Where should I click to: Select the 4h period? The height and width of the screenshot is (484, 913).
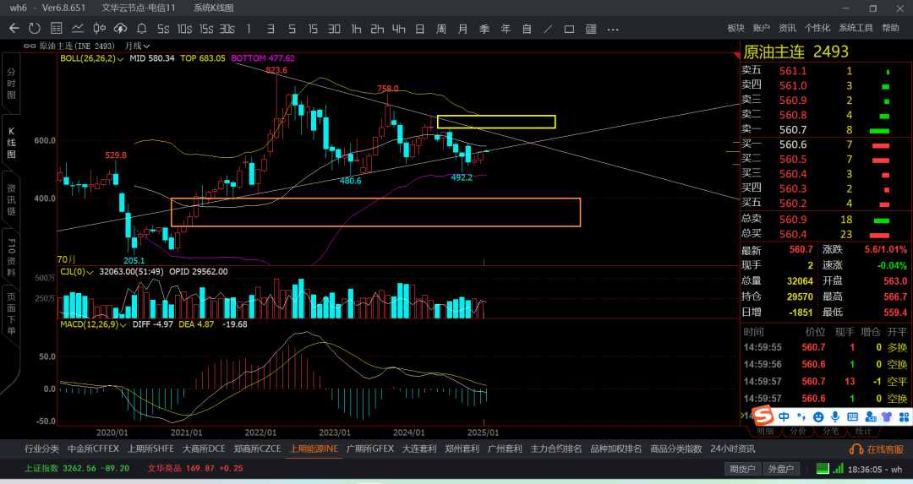pyautogui.click(x=398, y=29)
